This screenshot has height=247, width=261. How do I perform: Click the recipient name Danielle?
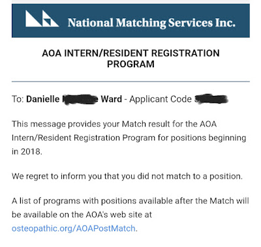42,99
